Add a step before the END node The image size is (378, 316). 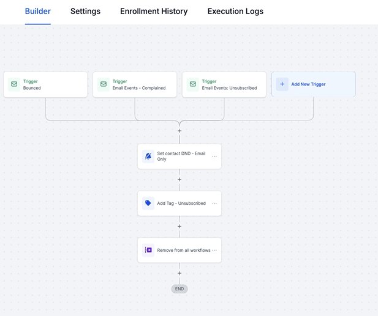(x=180, y=273)
